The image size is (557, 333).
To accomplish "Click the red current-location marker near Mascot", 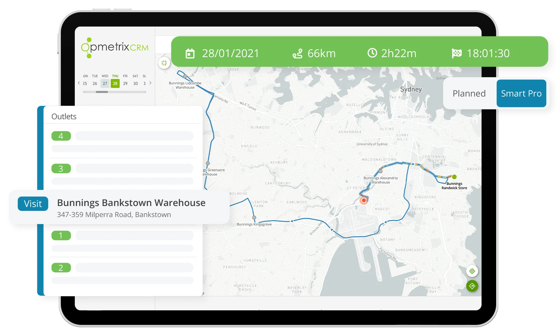I will pos(364,201).
